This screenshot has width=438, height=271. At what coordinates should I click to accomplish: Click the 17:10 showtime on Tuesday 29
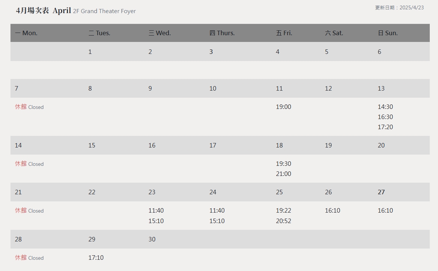pos(96,258)
